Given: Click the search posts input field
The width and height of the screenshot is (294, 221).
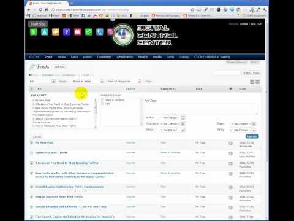Looking at the screenshot, I should point(227,72).
